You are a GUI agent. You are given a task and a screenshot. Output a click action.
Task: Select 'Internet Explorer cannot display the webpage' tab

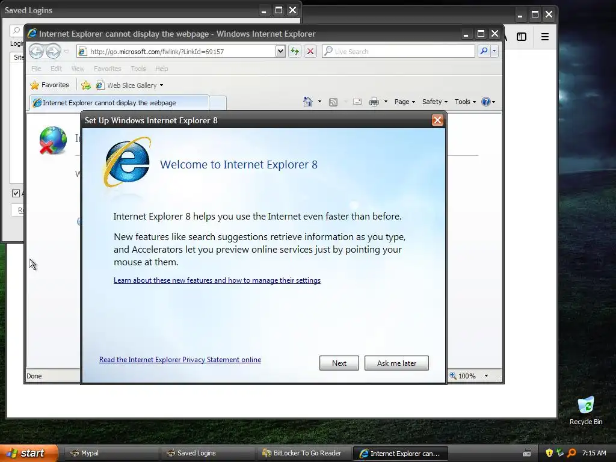pos(120,102)
